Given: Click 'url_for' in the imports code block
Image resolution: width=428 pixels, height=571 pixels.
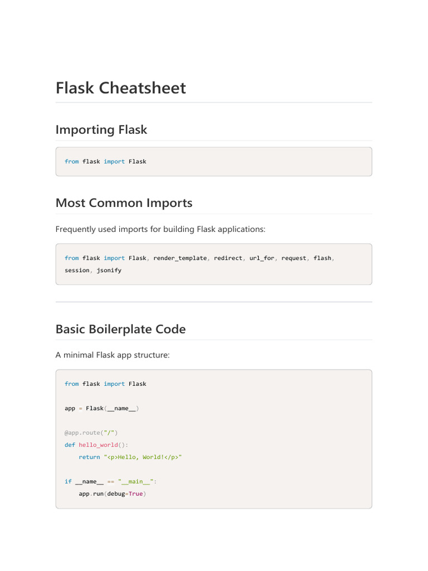Looking at the screenshot, I should pyautogui.click(x=262, y=258).
